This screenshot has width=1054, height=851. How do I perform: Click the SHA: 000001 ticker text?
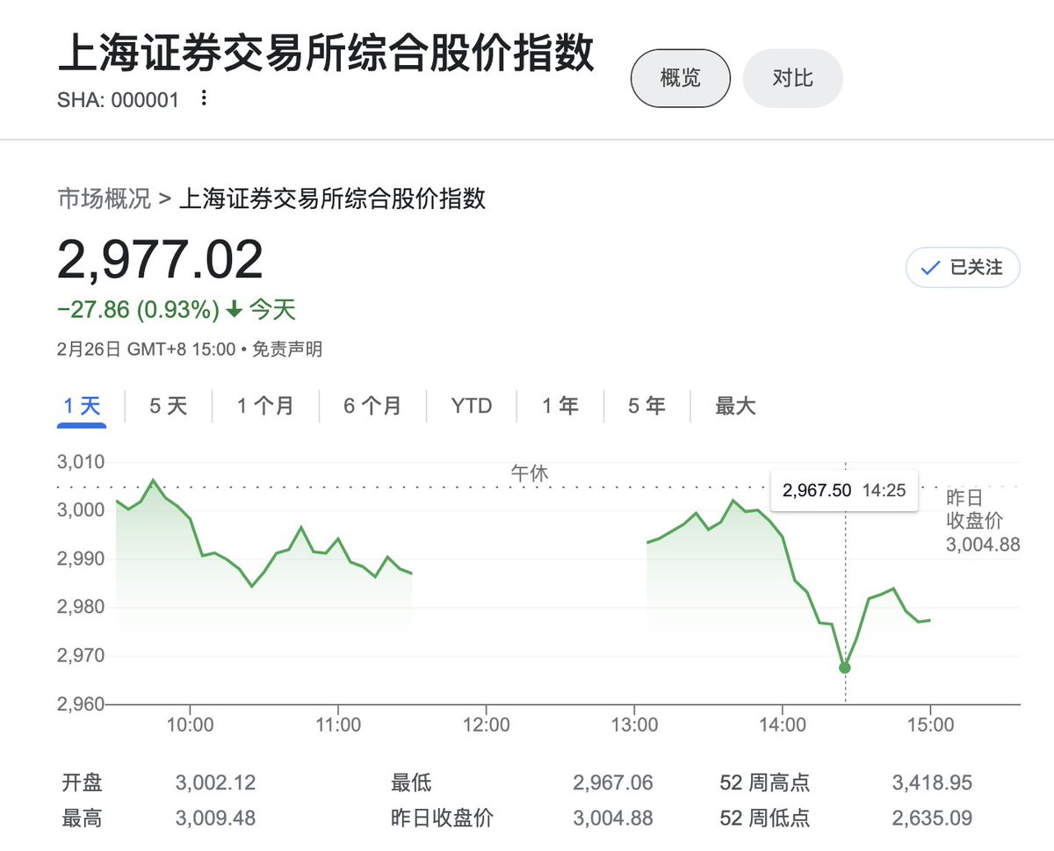118,100
